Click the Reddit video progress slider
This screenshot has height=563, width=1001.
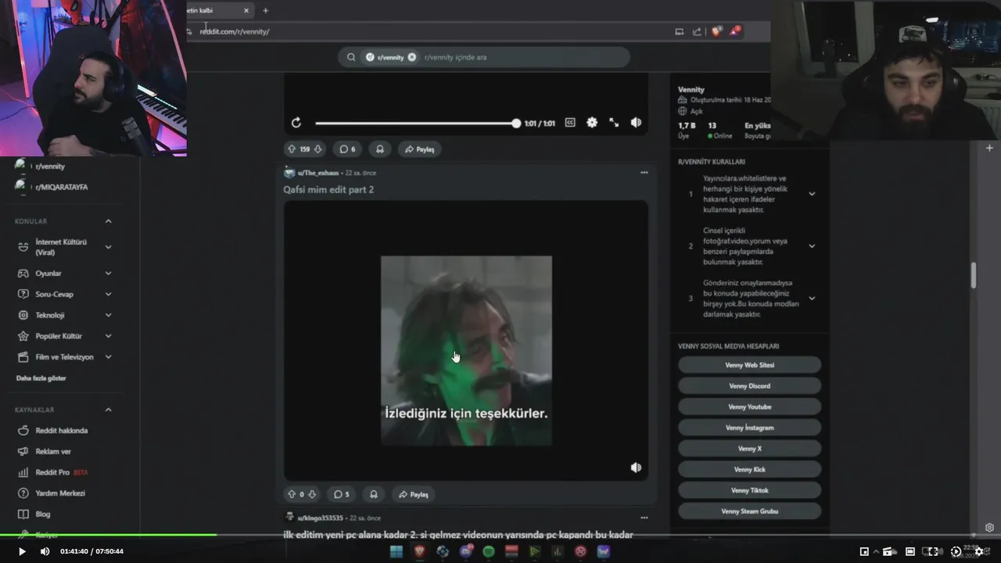(x=416, y=124)
